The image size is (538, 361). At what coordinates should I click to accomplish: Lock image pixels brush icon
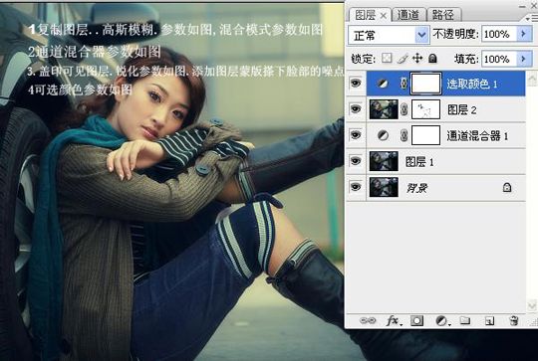click(x=403, y=59)
